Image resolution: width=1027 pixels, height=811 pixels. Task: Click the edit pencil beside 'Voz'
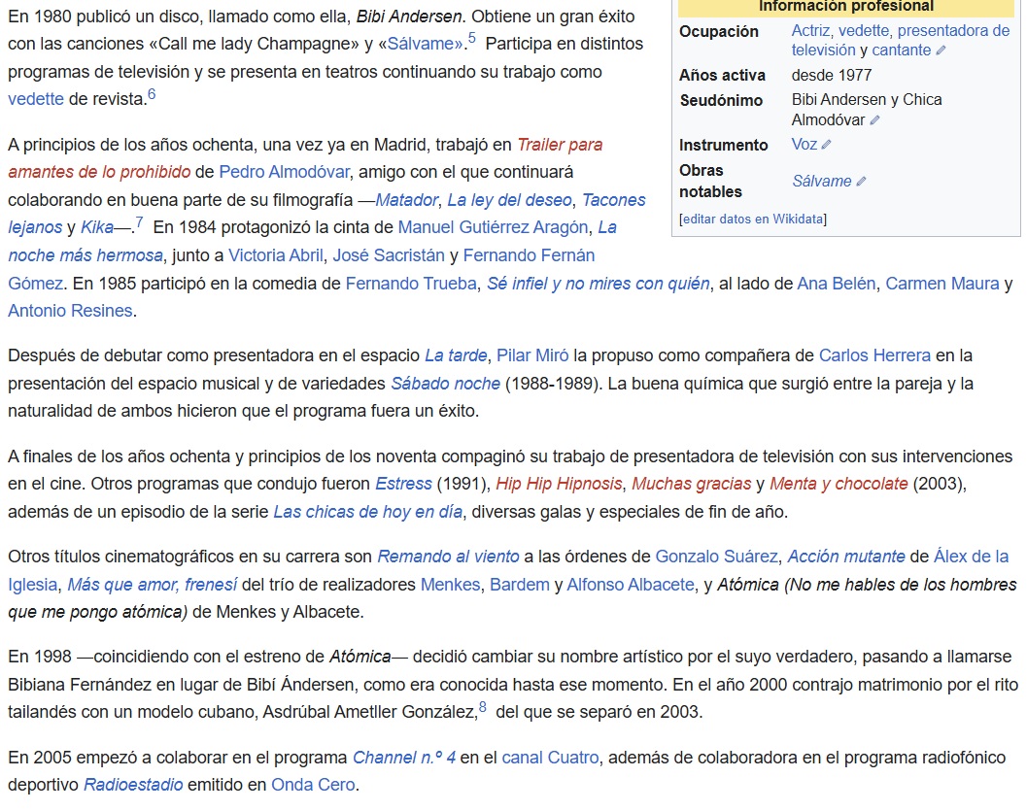(x=826, y=145)
